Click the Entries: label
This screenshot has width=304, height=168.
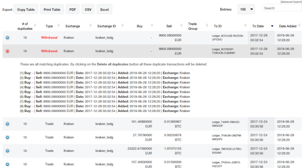pyautogui.click(x=226, y=9)
